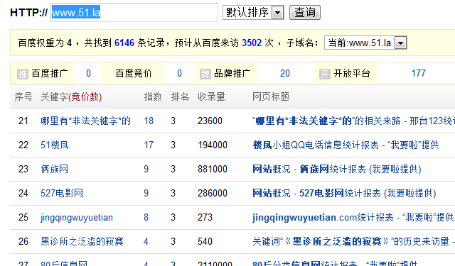Image resolution: width=455 pixels, height=266 pixels.
Task: Click the 牌 icon beside 品牌推广
Action: click(x=205, y=74)
